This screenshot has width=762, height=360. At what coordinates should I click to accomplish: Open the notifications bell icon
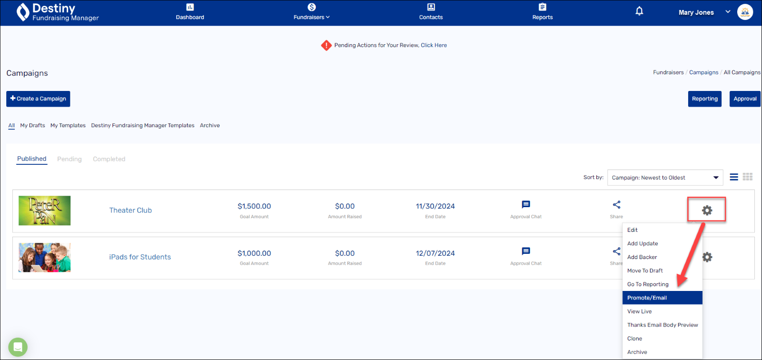[x=639, y=11]
